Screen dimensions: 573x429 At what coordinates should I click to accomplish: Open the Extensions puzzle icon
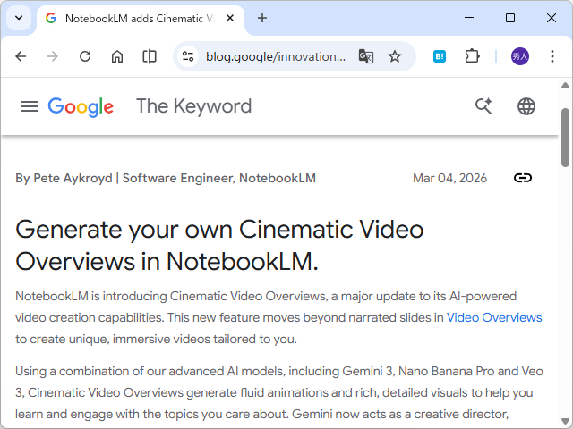coord(472,56)
